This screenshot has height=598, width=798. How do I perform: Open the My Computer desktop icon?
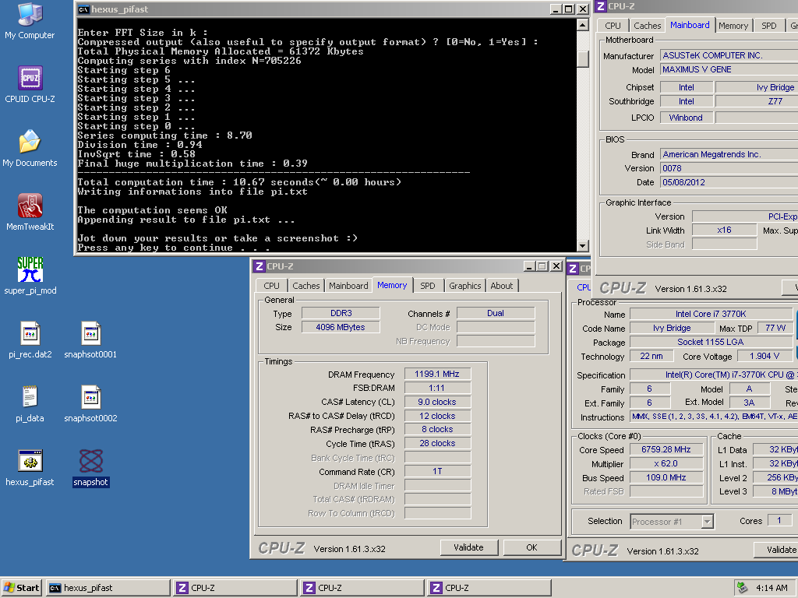pyautogui.click(x=30, y=16)
